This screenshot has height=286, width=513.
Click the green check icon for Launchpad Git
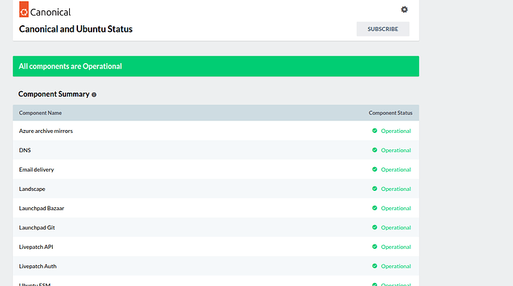(x=375, y=227)
